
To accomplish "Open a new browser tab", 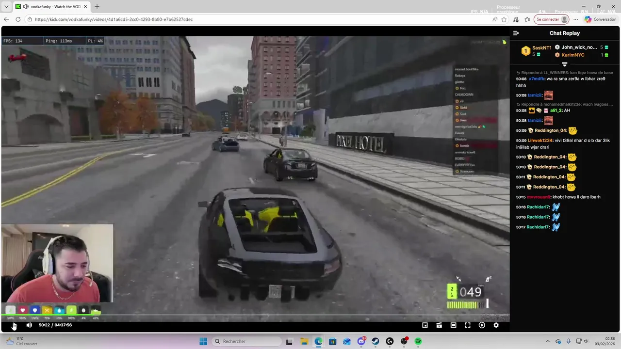I will click(x=97, y=7).
